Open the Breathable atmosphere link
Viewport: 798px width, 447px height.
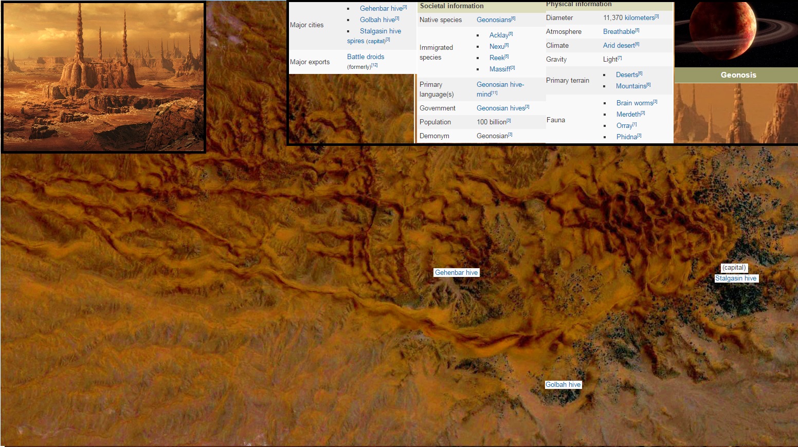(619, 32)
